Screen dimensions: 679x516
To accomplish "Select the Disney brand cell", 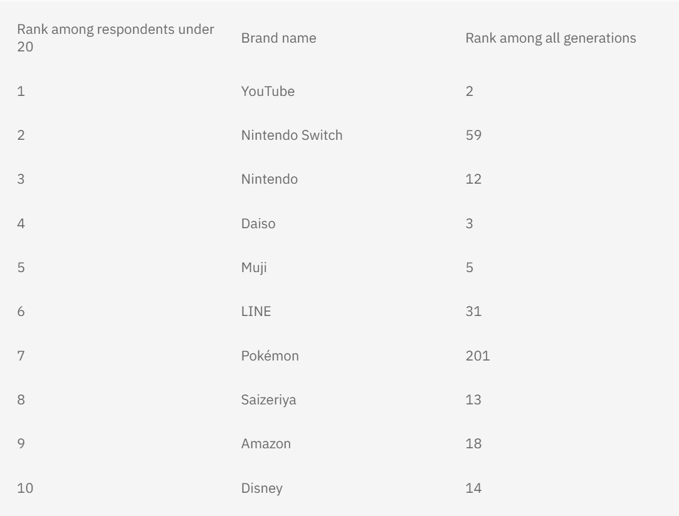I will coord(261,488).
